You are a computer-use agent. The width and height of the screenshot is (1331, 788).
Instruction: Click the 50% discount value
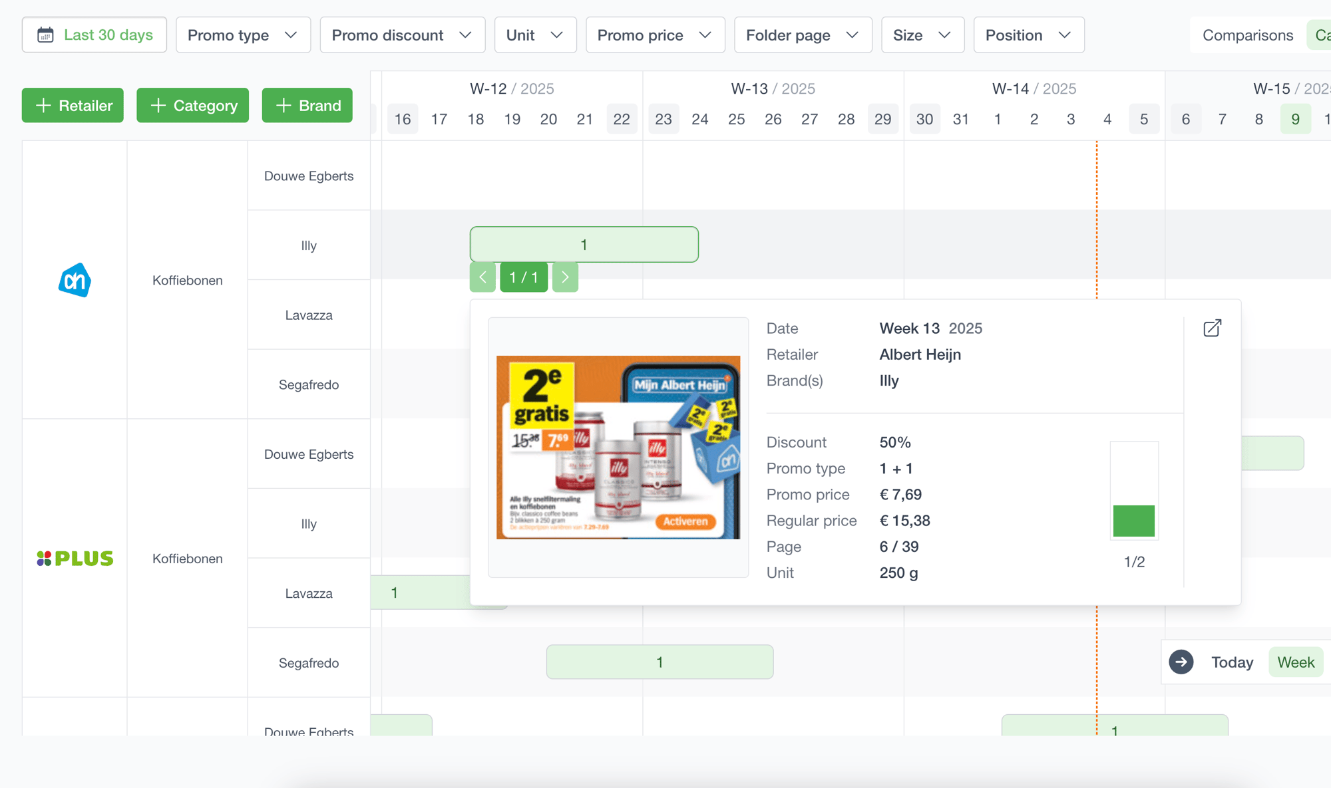tap(895, 442)
